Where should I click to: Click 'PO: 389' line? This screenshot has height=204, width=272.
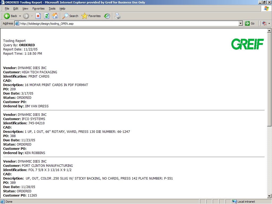[9, 183]
